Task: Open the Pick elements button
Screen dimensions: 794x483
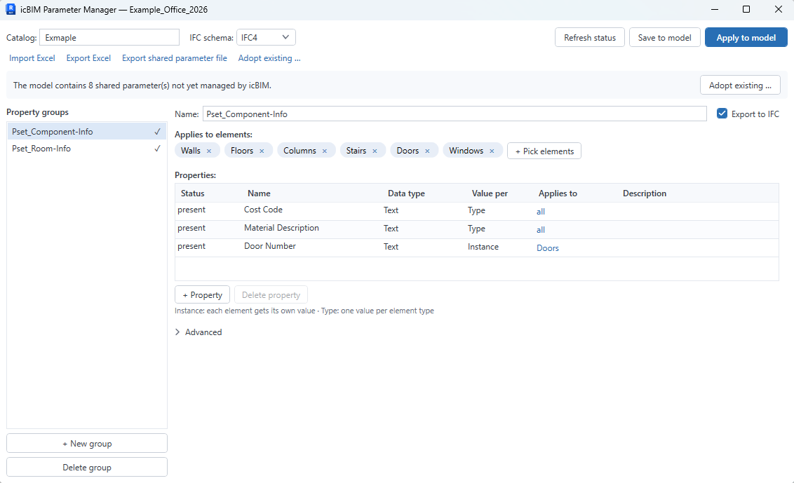Action: pyautogui.click(x=544, y=151)
